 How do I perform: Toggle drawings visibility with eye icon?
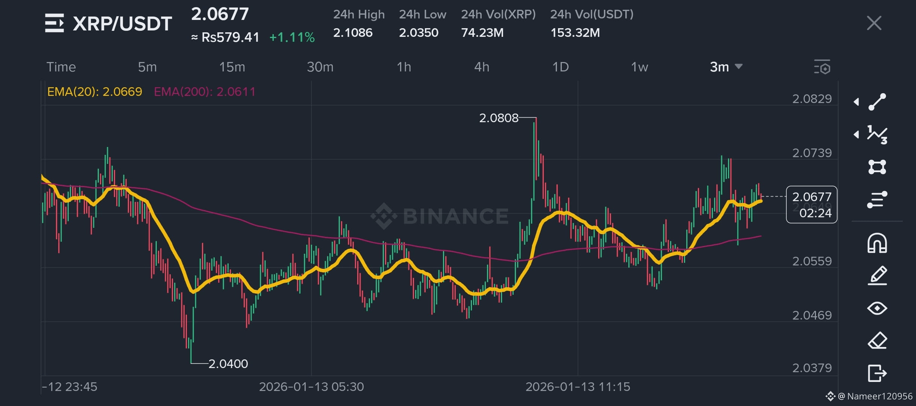(x=877, y=308)
